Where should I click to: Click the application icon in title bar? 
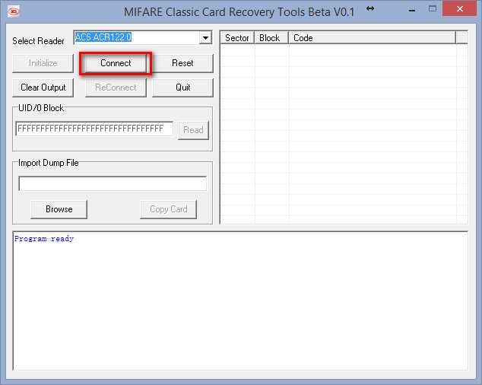point(13,11)
